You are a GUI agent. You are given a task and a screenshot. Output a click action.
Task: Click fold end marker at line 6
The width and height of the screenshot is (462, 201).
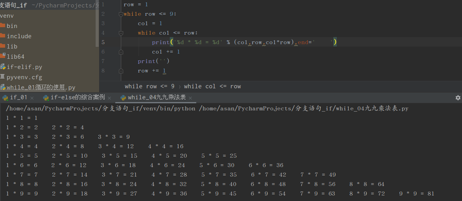coord(121,52)
